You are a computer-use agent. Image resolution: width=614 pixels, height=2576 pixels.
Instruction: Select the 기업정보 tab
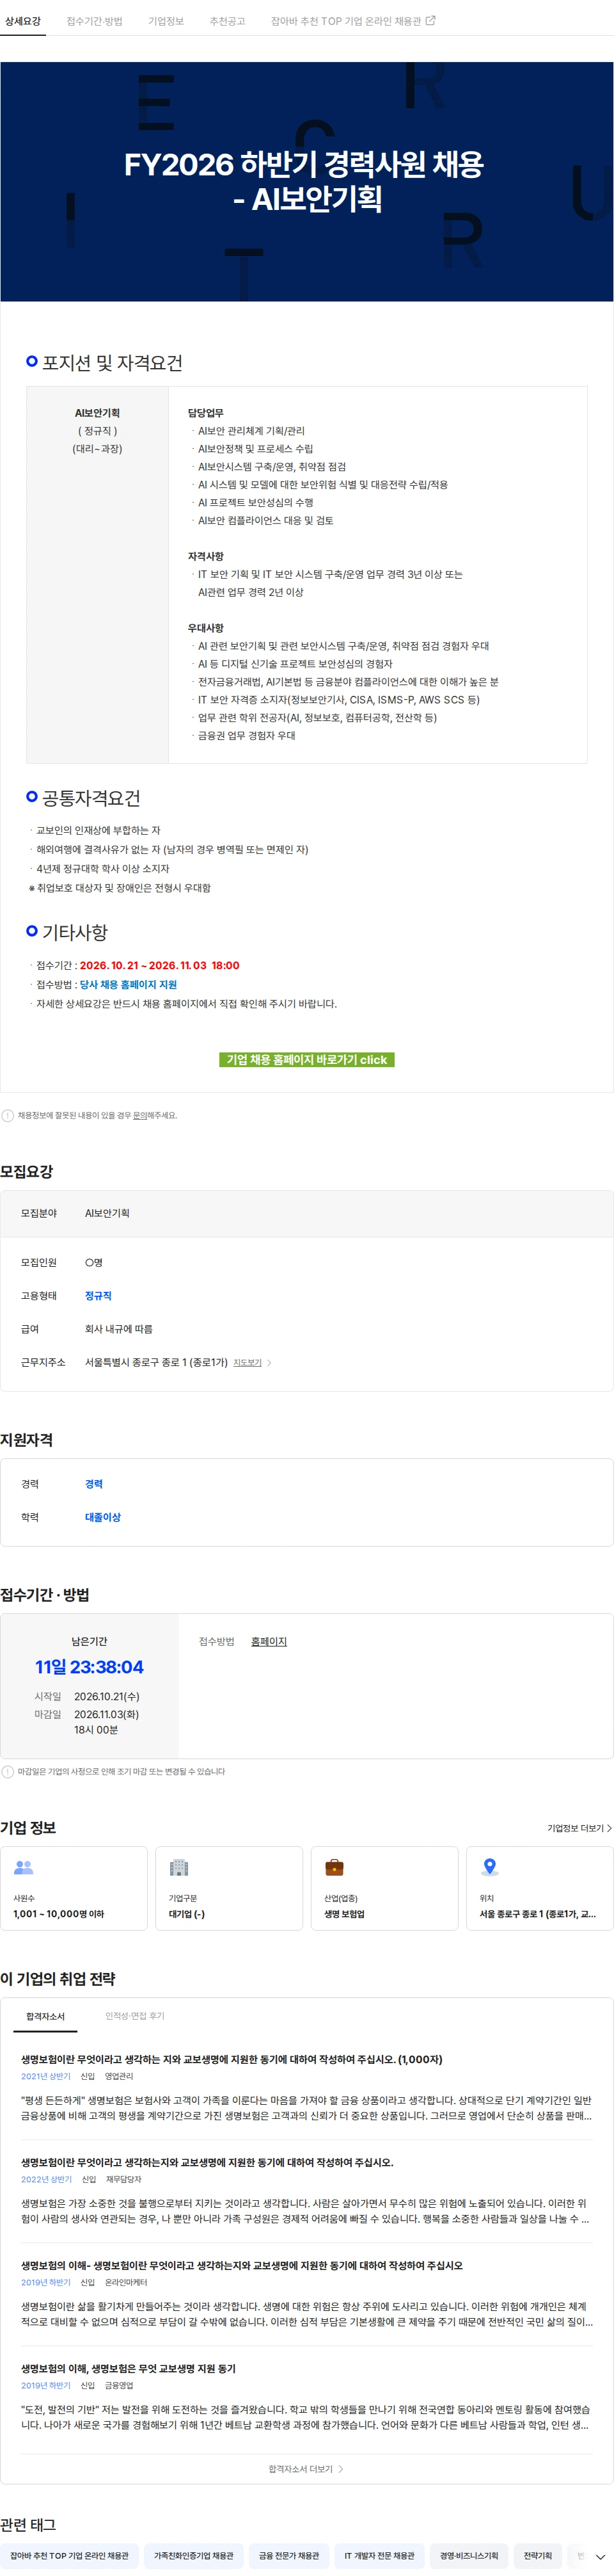pyautogui.click(x=166, y=21)
